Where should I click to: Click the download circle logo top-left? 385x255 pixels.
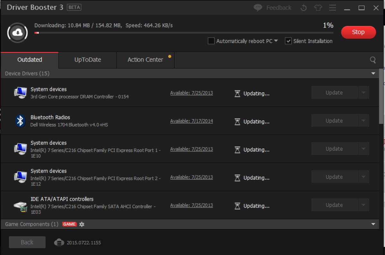tap(18, 32)
